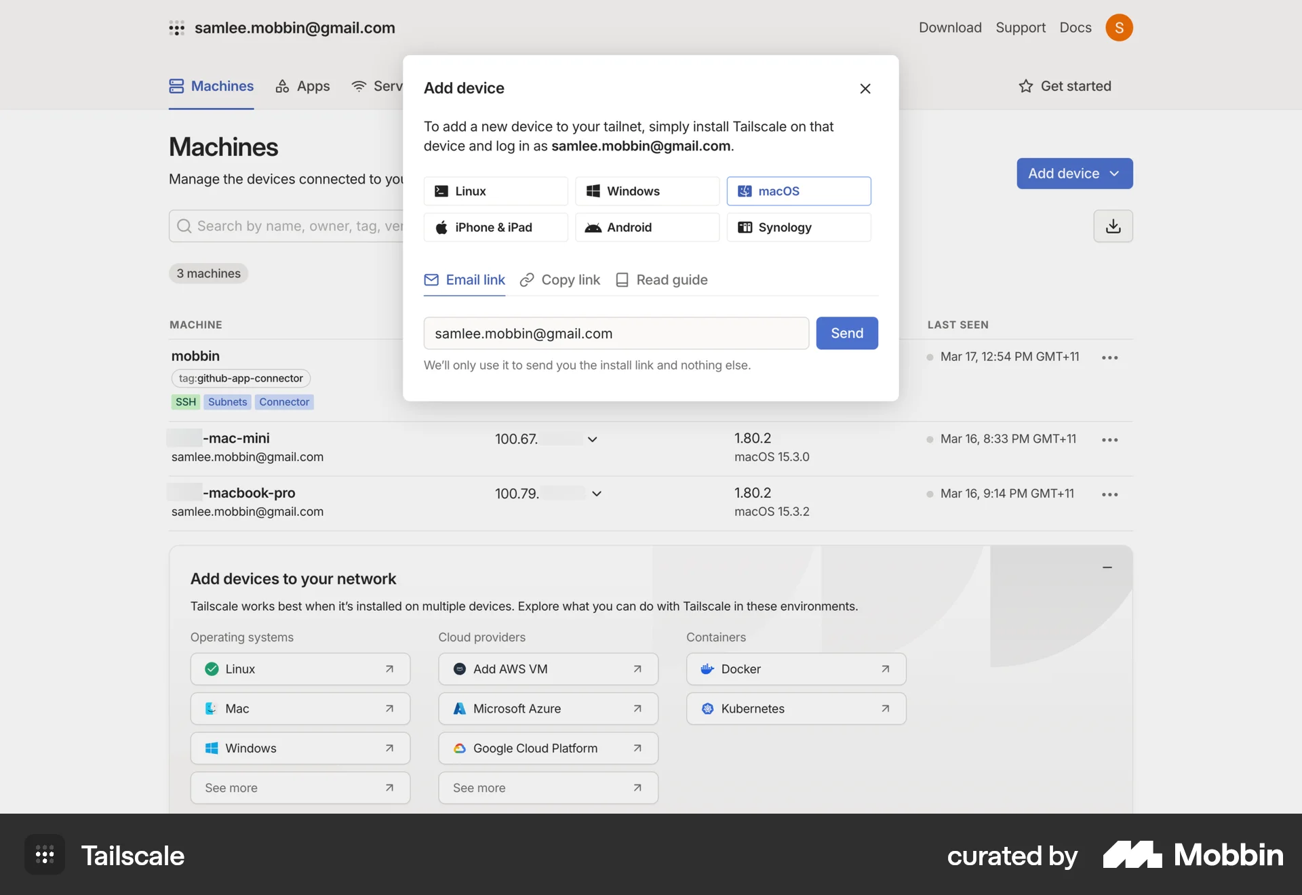Open the download machines list icon
Viewport: 1302px width, 895px height.
[x=1113, y=226]
